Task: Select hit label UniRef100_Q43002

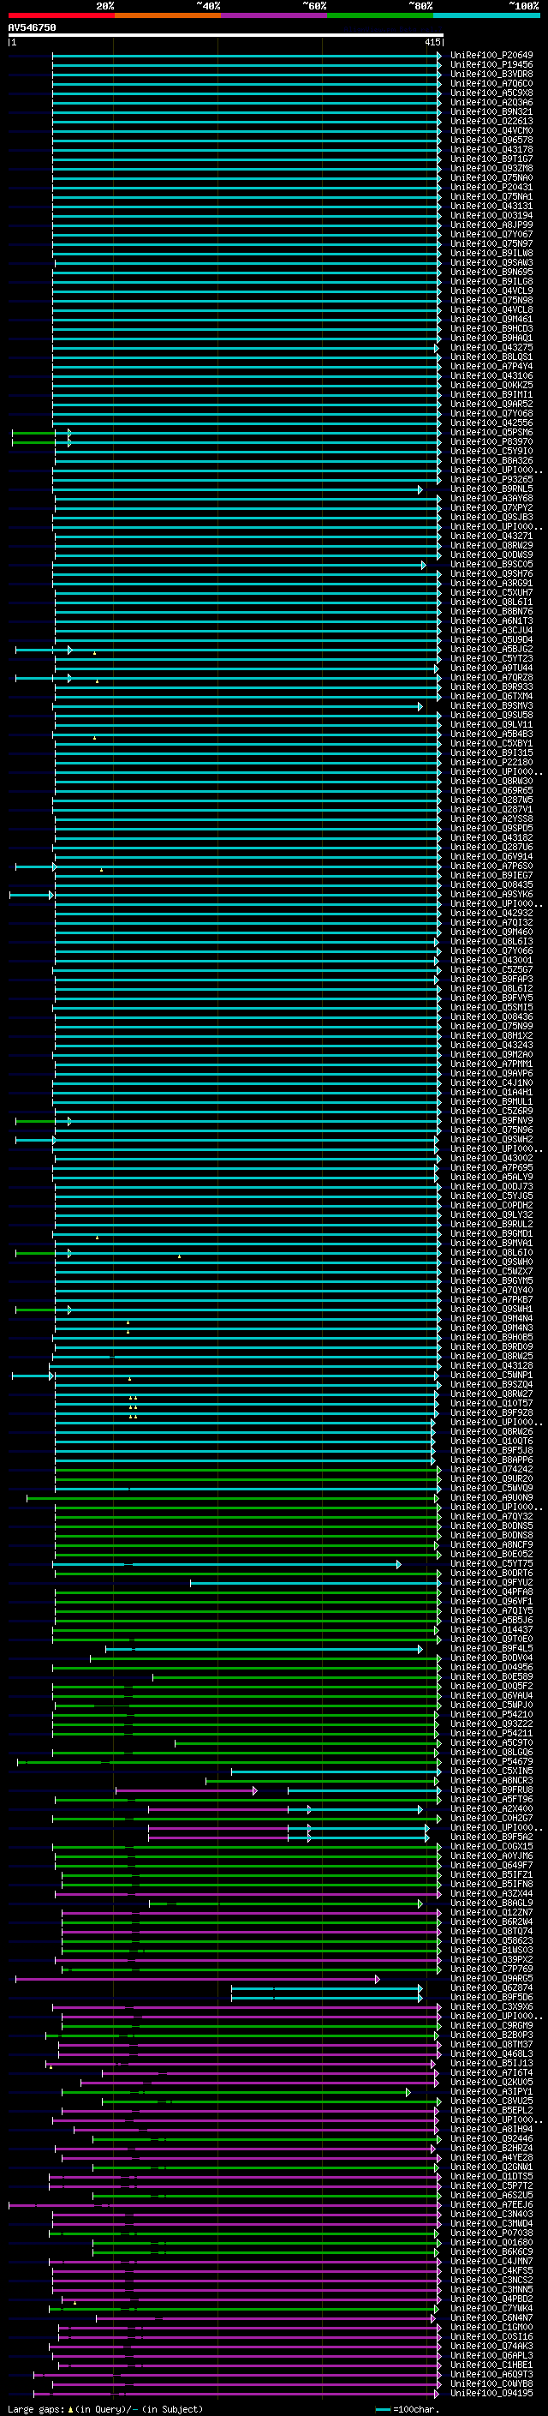Action: (x=491, y=1159)
